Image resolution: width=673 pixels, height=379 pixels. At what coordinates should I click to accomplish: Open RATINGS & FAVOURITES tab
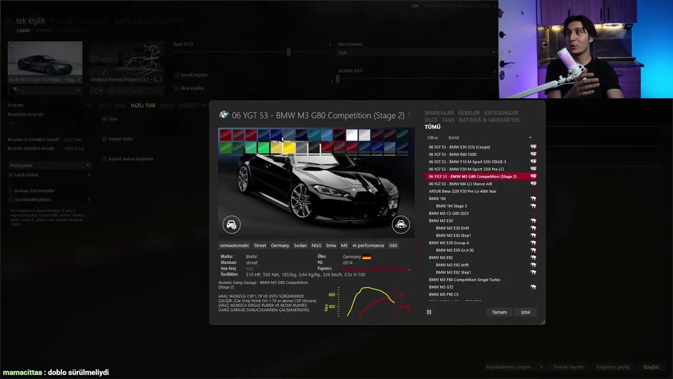coord(489,120)
